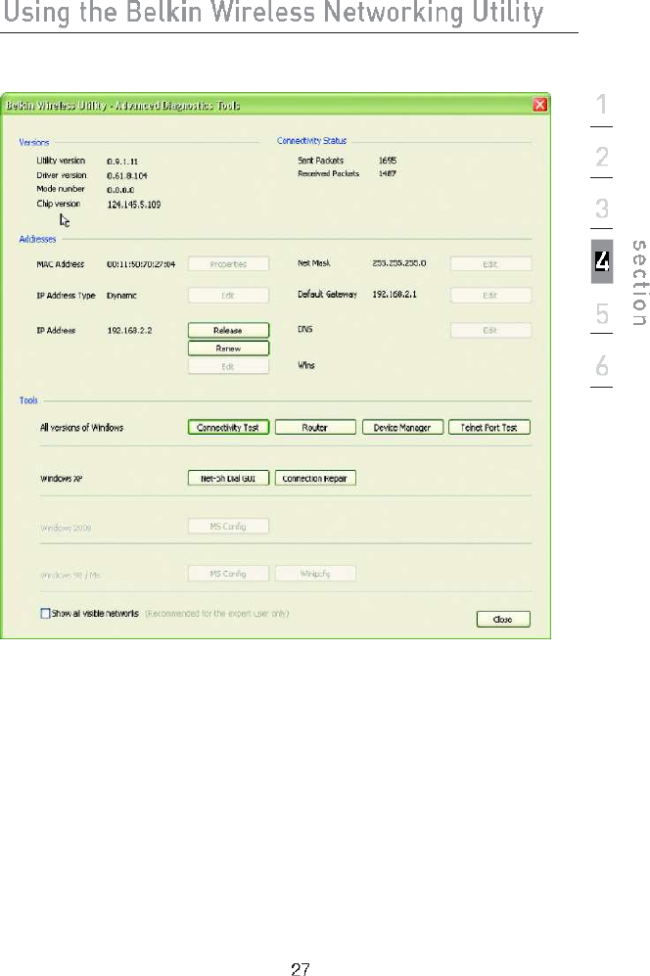Open Net-Sh Dial GUI for Windows XP
This screenshot has width=650, height=976.
click(x=228, y=478)
